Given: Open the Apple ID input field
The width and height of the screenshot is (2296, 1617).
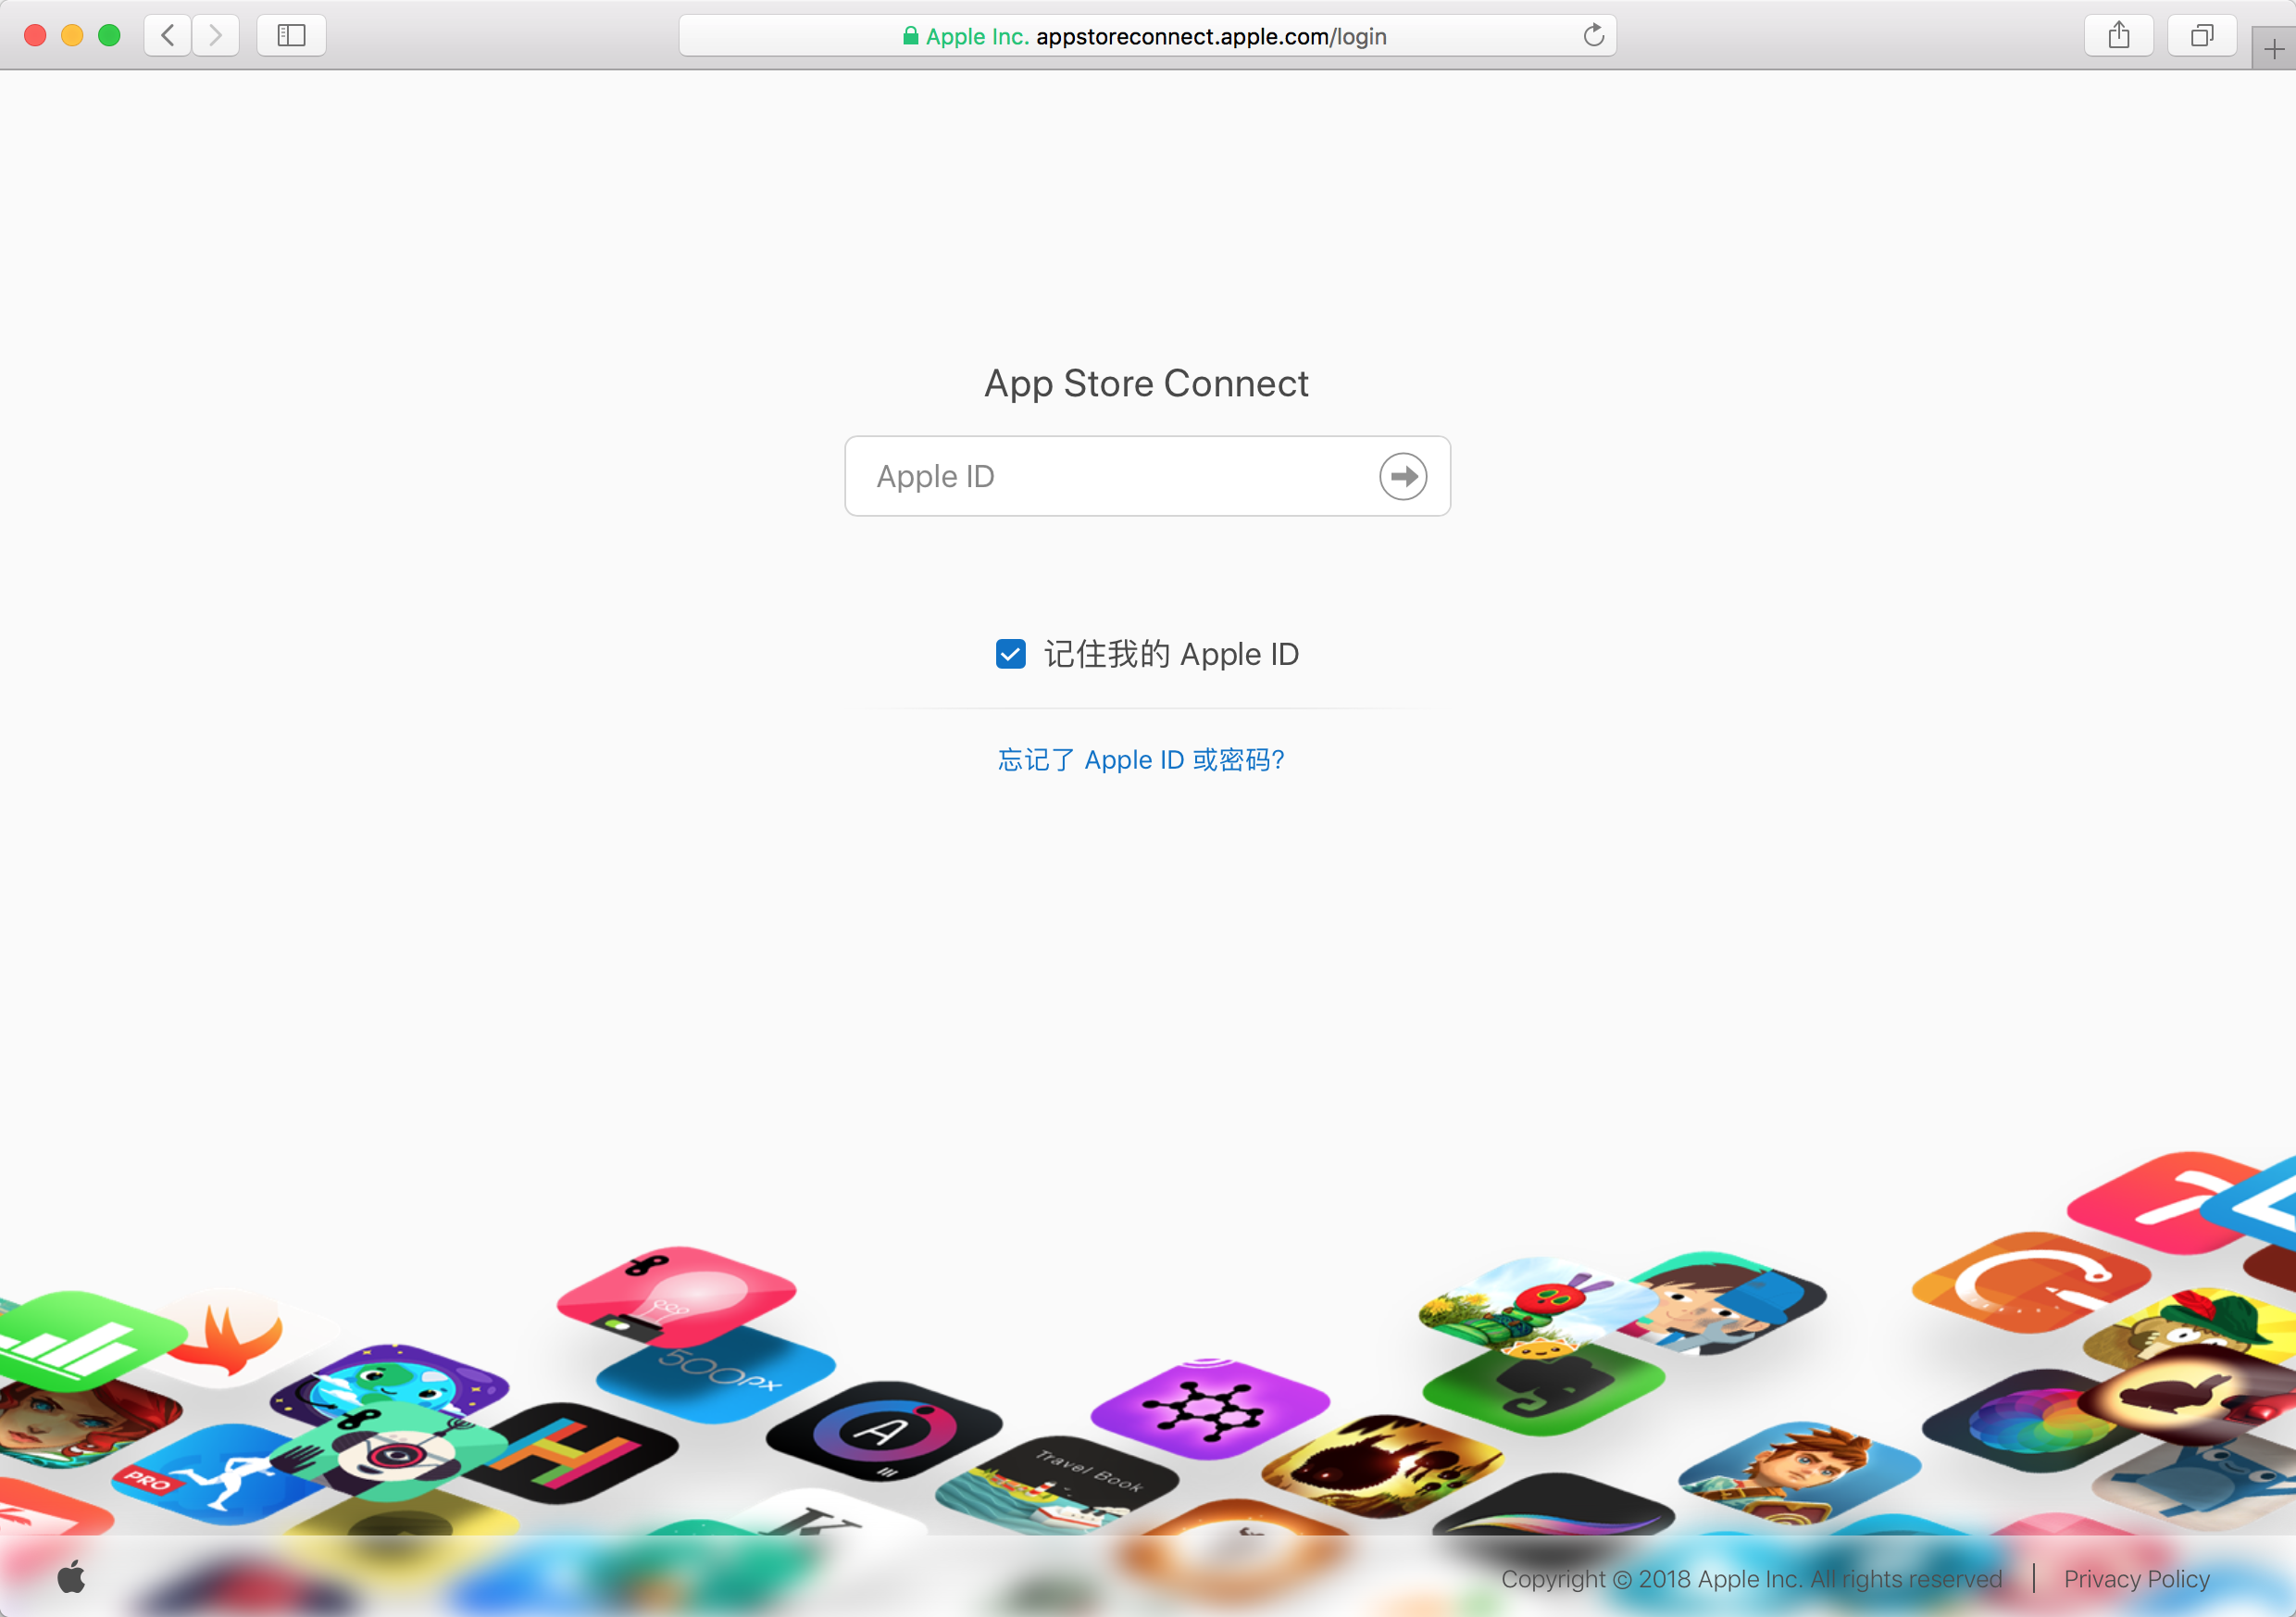Looking at the screenshot, I should point(1147,474).
